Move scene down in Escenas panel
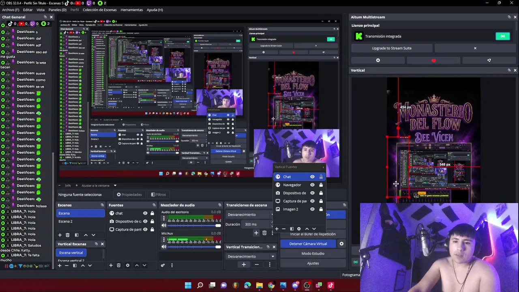 pyautogui.click(x=93, y=235)
